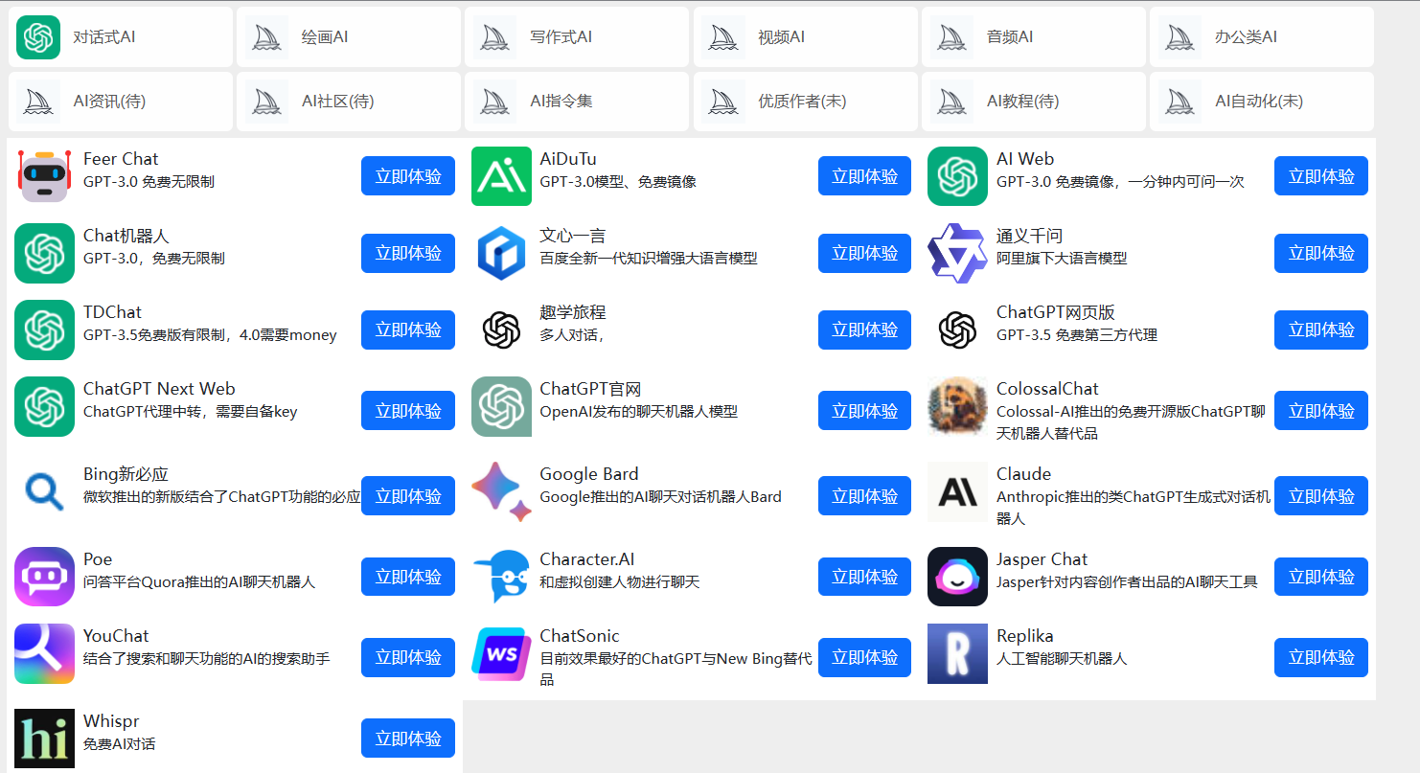Click the Feer Chat robot icon
The height and width of the screenshot is (773, 1420).
[44, 176]
